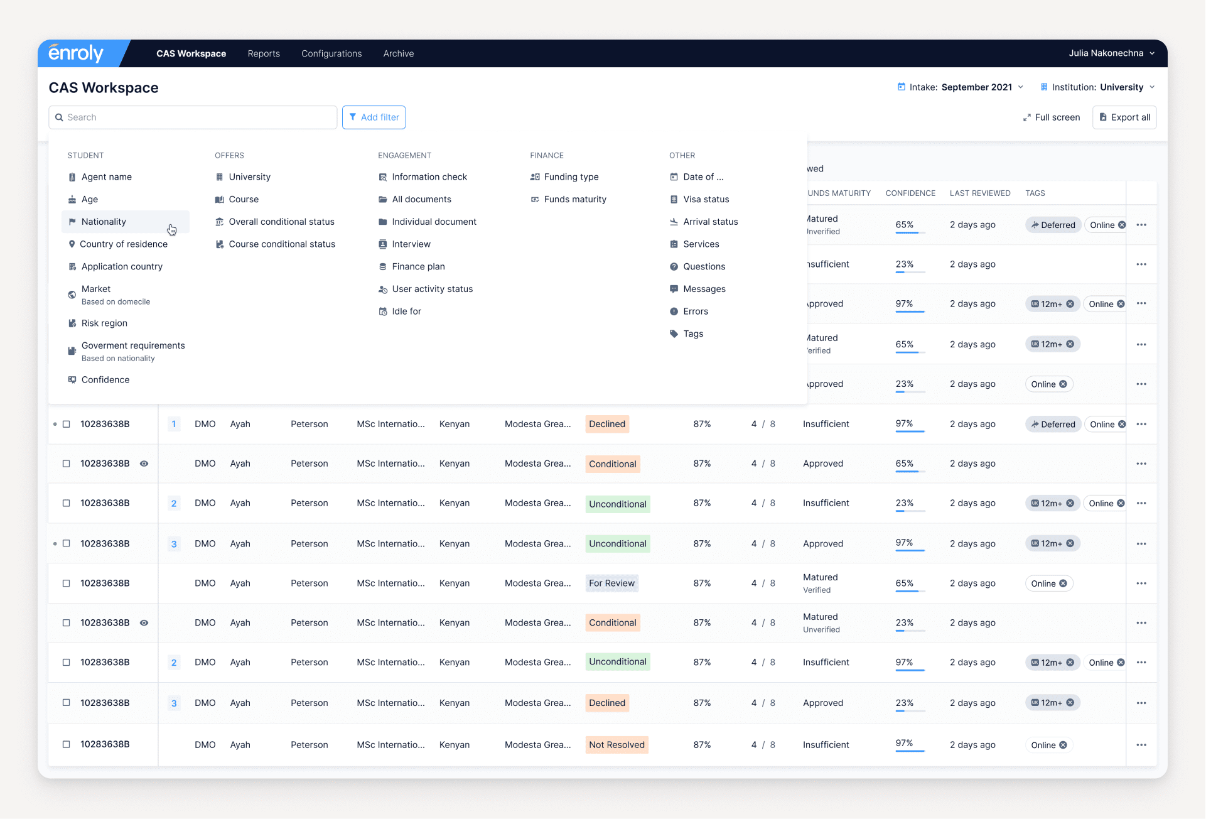Image resolution: width=1206 pixels, height=819 pixels.
Task: Open the Archive section from the top navigation
Action: pyautogui.click(x=398, y=53)
